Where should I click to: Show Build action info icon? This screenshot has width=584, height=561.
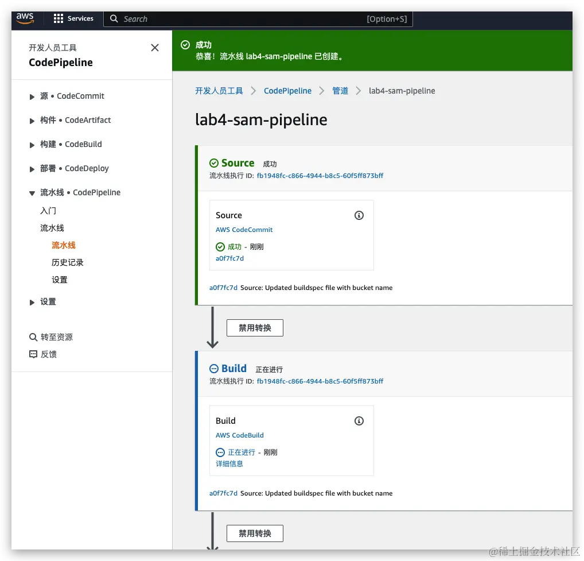pos(359,421)
